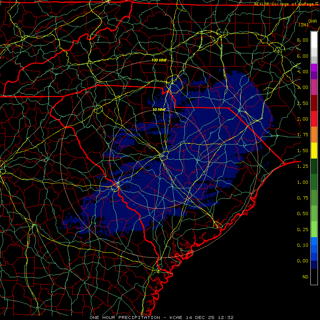Click the '50 NMI' range ring label
The height and width of the screenshot is (320, 320).
[x=159, y=110]
